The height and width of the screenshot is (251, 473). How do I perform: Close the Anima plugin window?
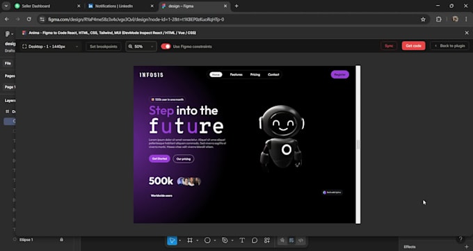[x=467, y=33]
